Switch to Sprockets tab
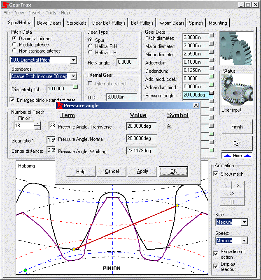 tap(77, 23)
